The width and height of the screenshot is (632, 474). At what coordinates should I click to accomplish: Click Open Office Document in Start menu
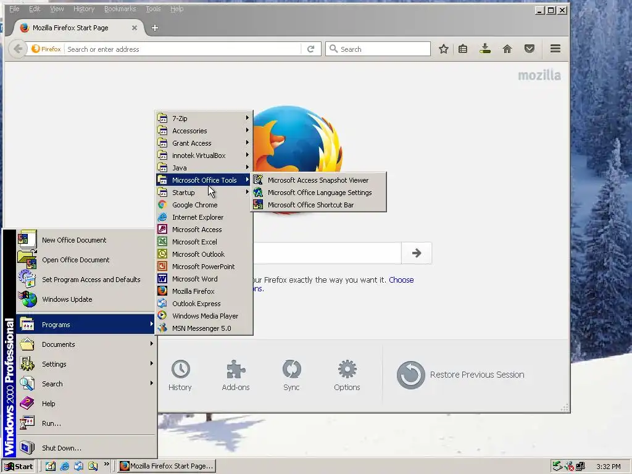[85, 260]
